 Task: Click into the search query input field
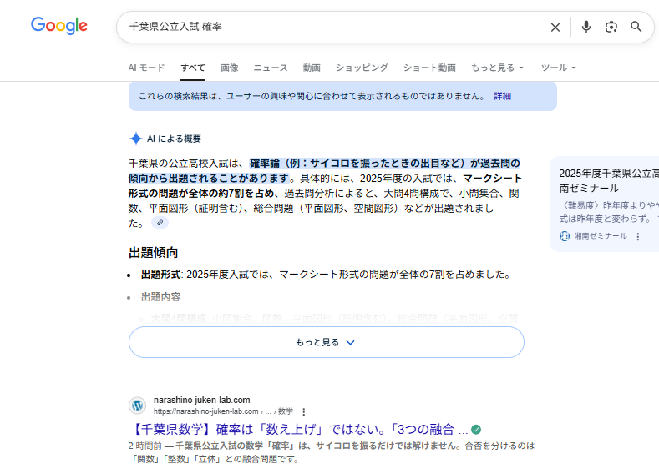(x=334, y=27)
